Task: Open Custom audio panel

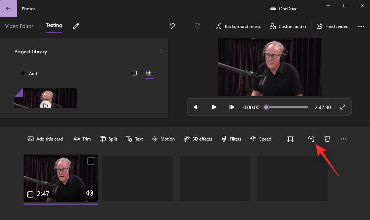Action: pyautogui.click(x=288, y=26)
